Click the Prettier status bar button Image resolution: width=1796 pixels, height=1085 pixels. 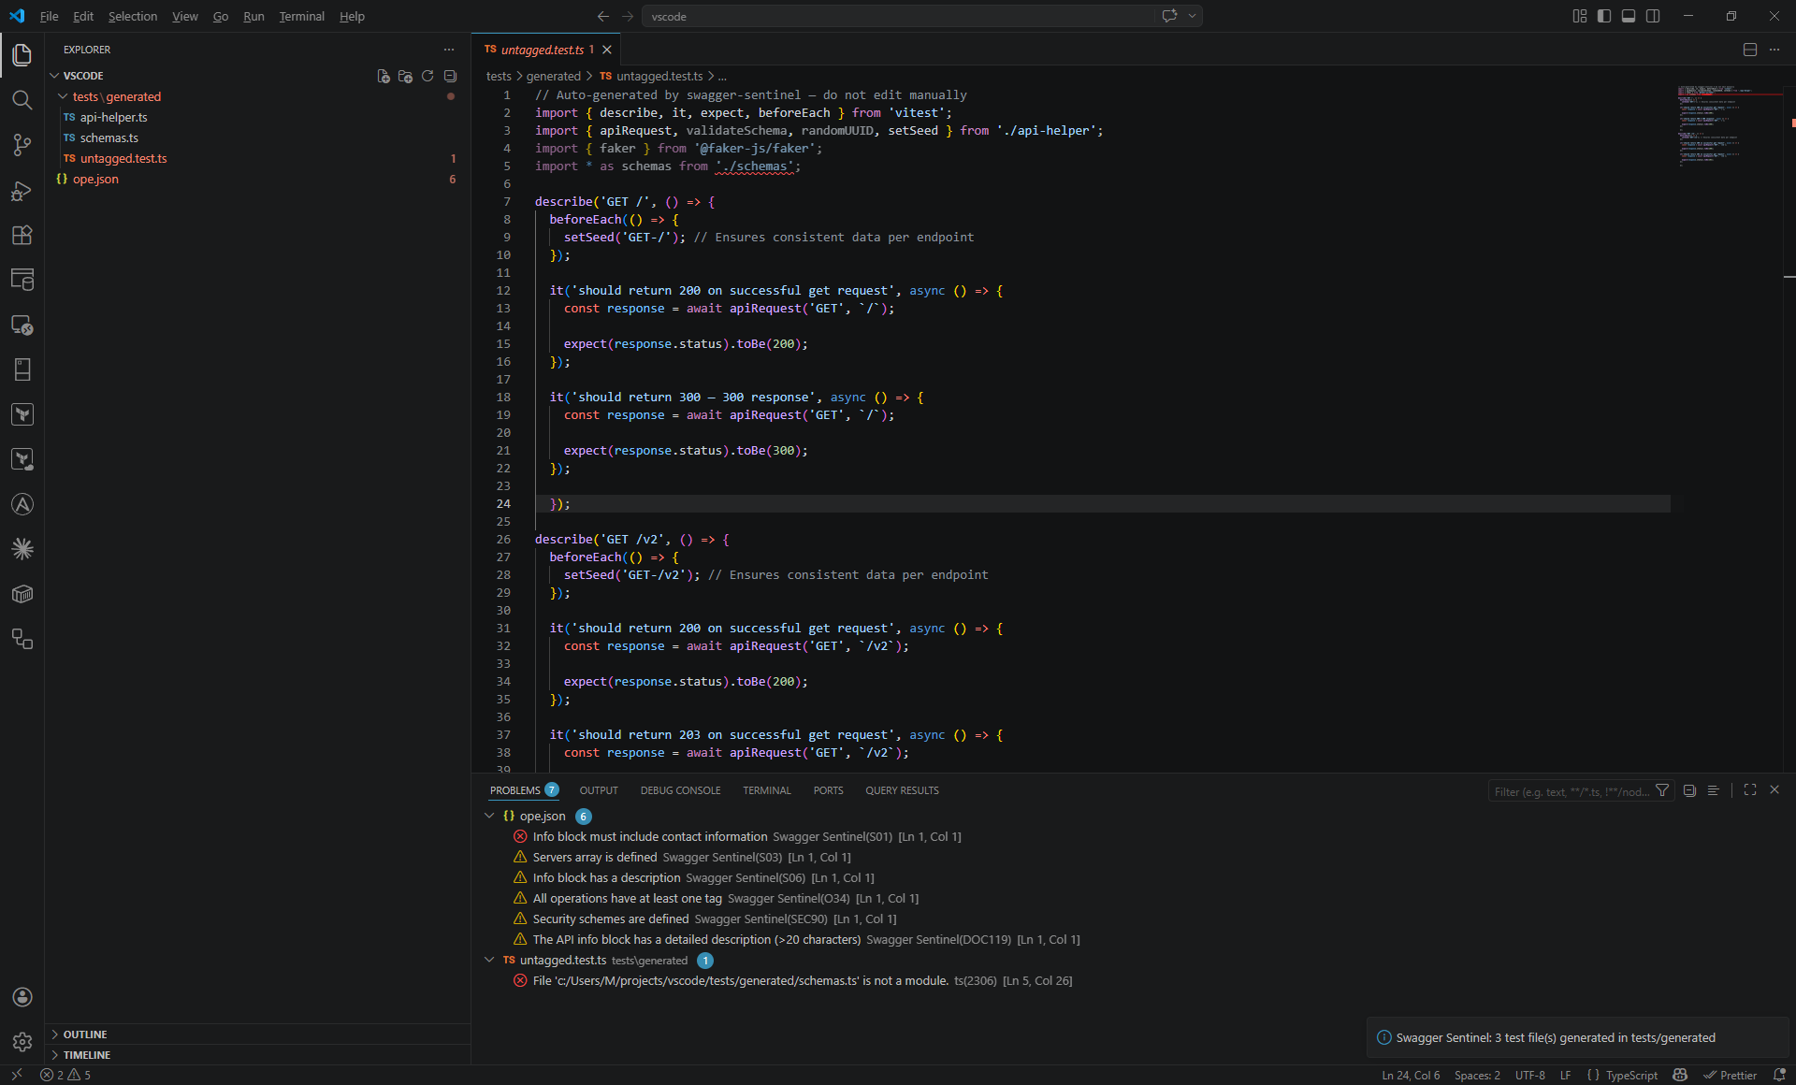click(x=1731, y=1076)
